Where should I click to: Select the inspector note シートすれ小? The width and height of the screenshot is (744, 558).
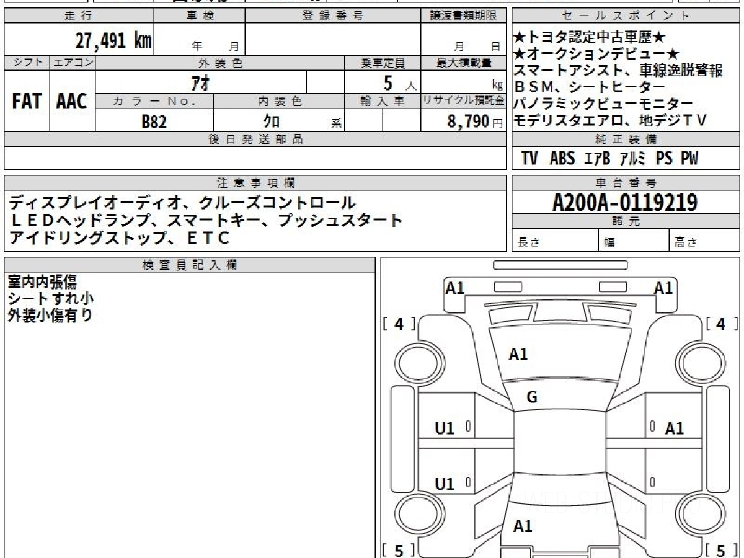[x=51, y=299]
